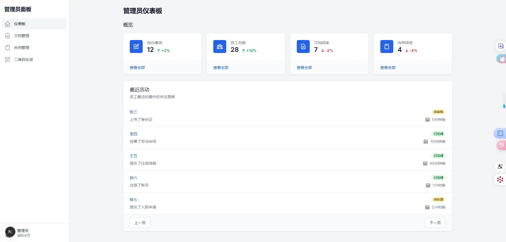Click the -4% trend on 合同待签
Image resolution: width=506 pixels, height=242 pixels.
411,51
